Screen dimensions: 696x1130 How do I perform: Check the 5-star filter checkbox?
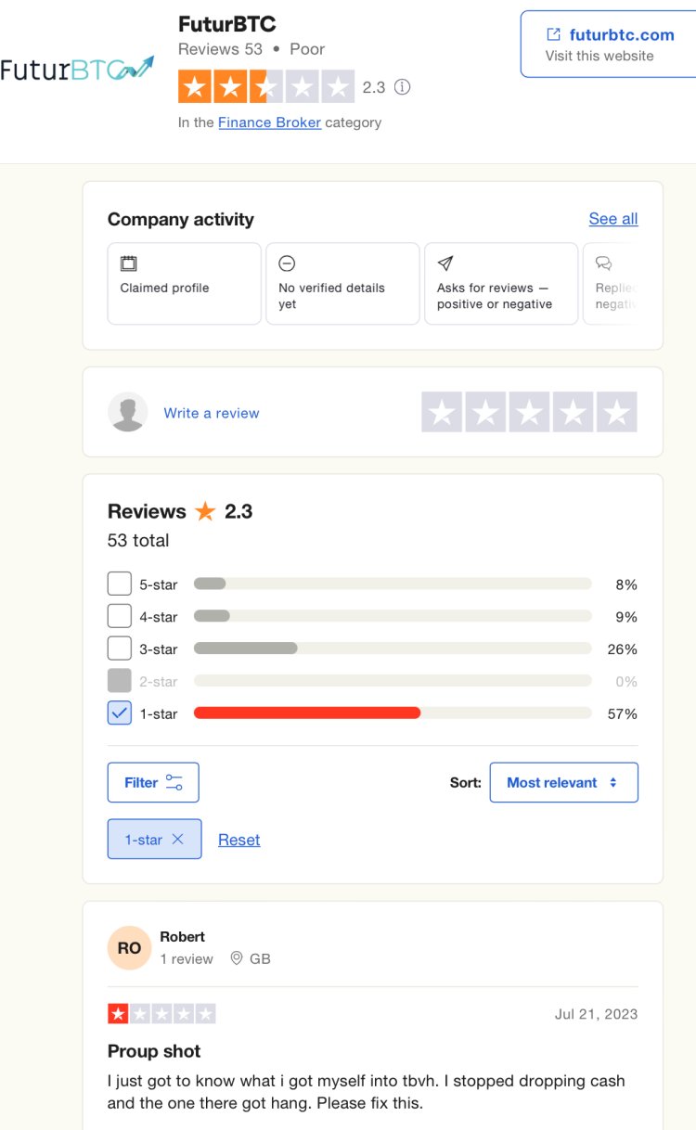[x=120, y=584]
